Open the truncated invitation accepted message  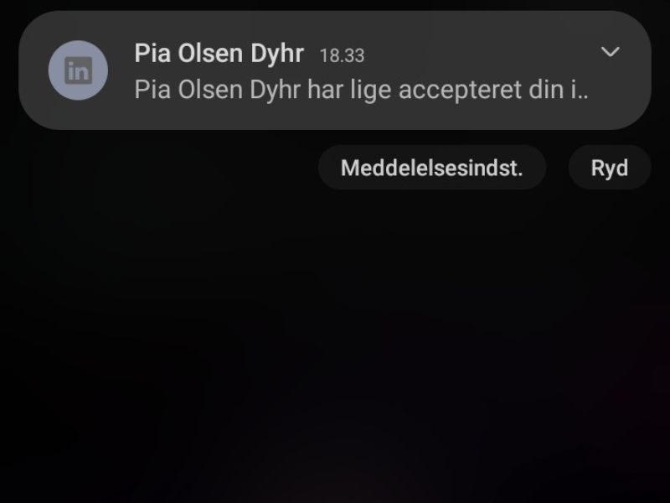click(361, 90)
